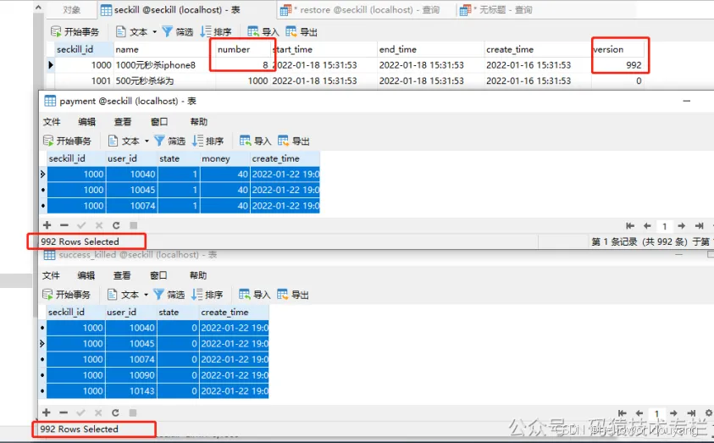The height and width of the screenshot is (443, 714).
Task: Click the stop icon in payment window
Action: (134, 225)
